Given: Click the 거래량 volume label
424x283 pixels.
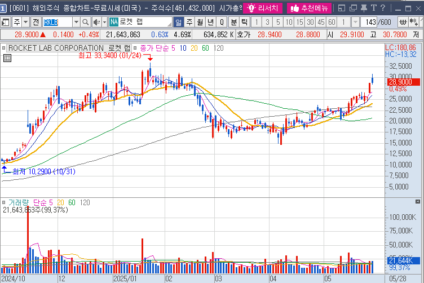Looking at the screenshot, I should 19,202.
